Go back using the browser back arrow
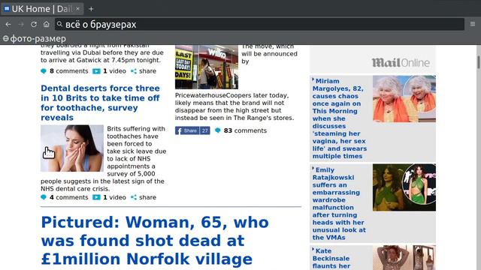481x270 pixels. pos(8,24)
